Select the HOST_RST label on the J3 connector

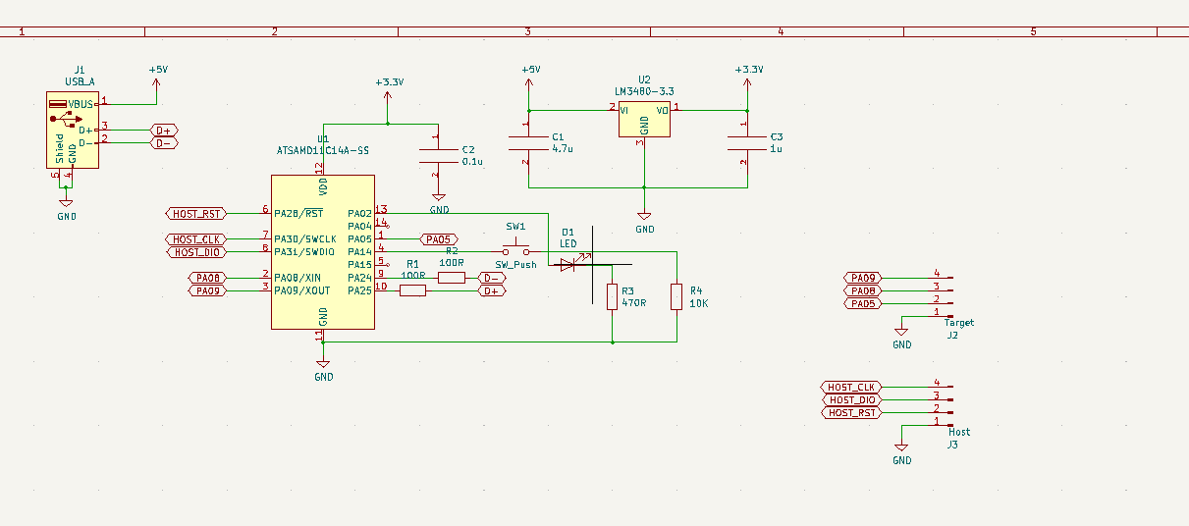point(851,412)
